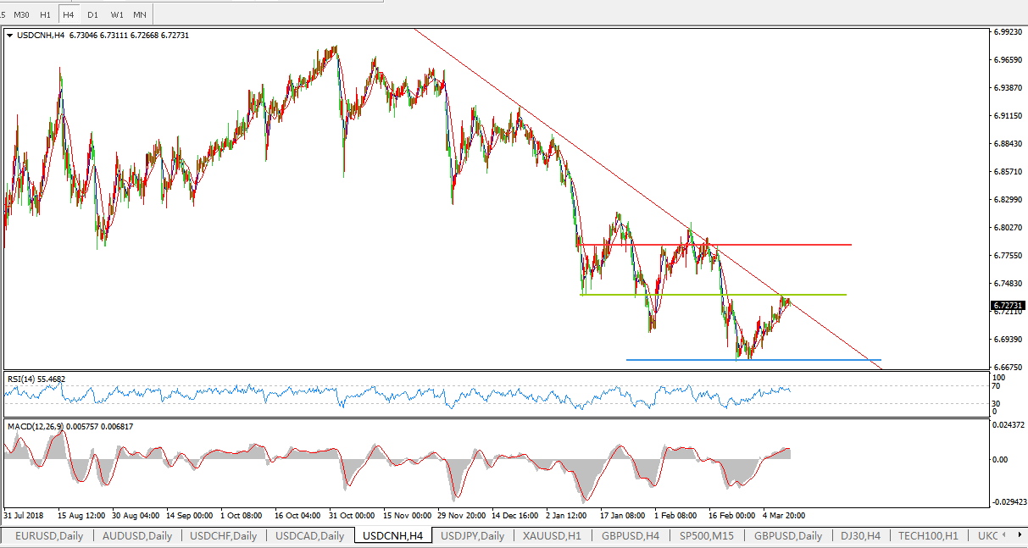Select the DJ30,H4 chart tab

[859, 535]
